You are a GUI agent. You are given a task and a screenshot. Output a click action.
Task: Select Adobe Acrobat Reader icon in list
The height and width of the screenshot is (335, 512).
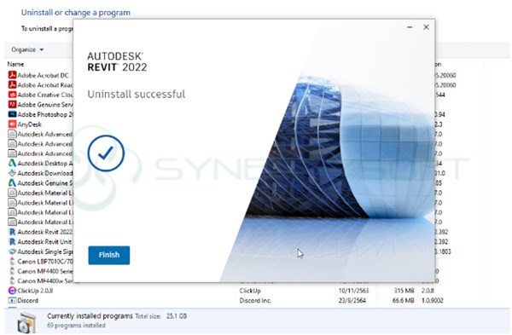click(12, 84)
